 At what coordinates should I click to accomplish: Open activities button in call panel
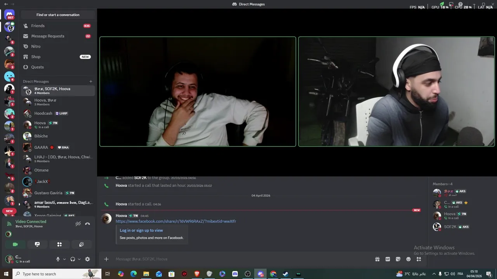59,245
